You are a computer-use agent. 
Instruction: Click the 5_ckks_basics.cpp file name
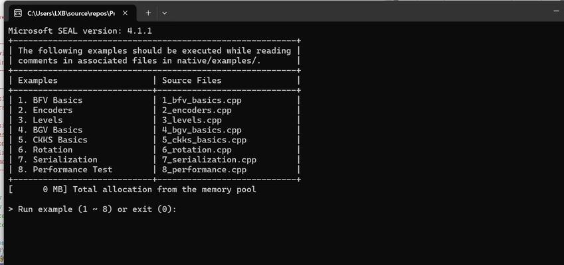coord(205,140)
